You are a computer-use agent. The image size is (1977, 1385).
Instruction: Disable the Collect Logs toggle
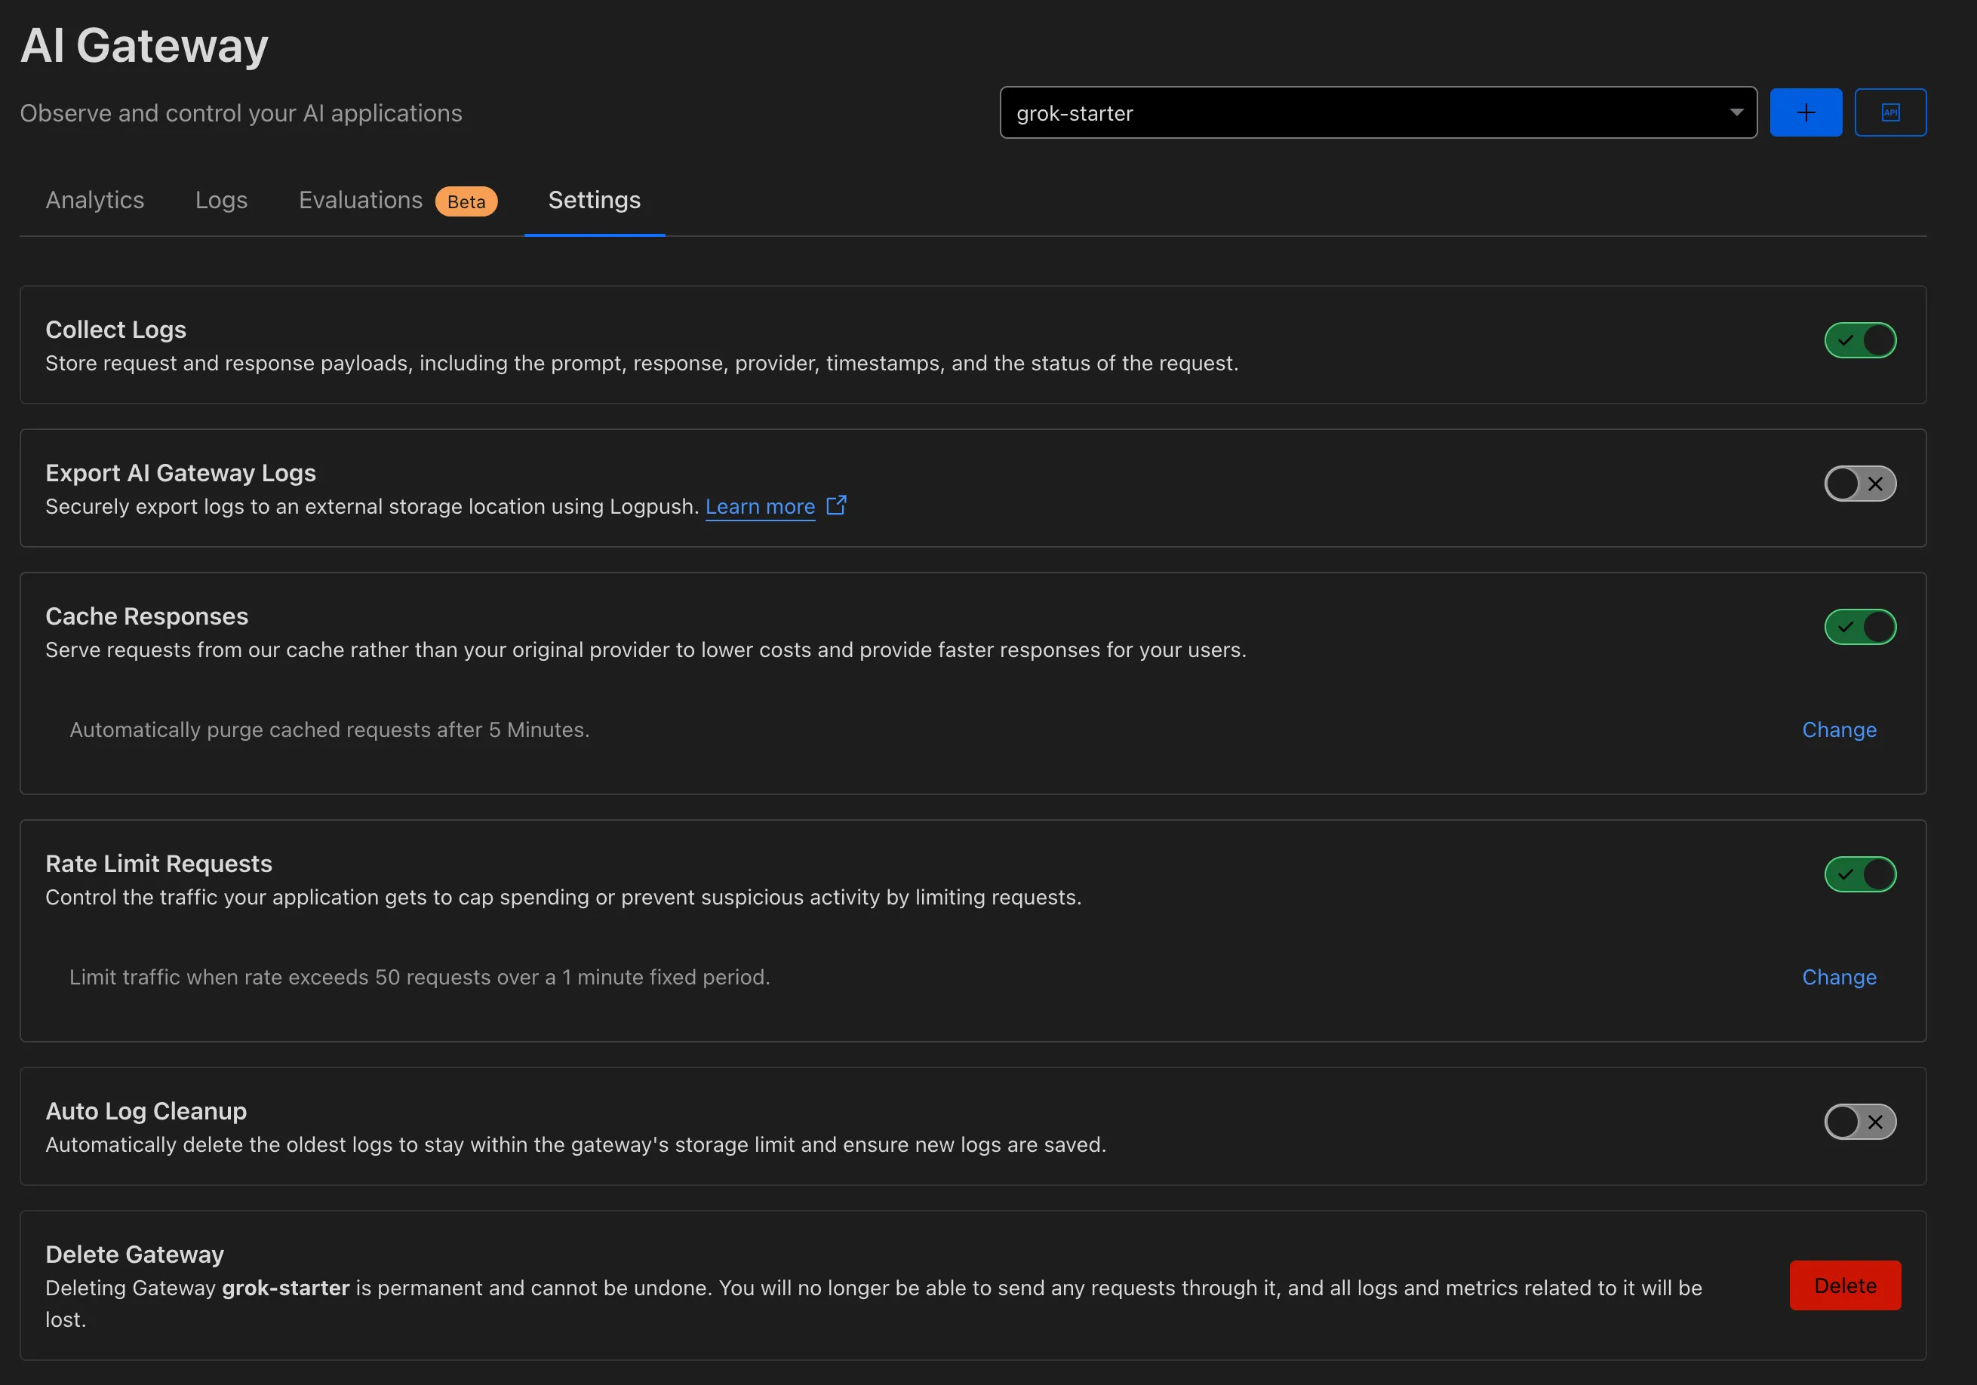(1860, 340)
